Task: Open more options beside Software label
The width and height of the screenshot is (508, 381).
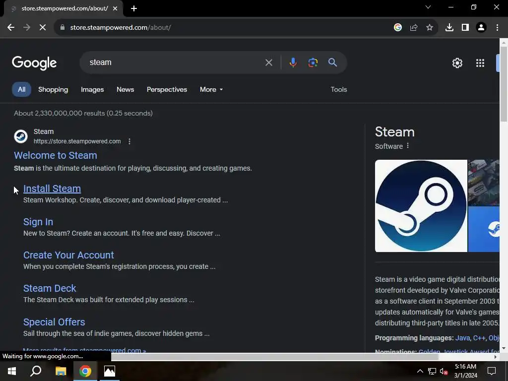Action: [408, 146]
